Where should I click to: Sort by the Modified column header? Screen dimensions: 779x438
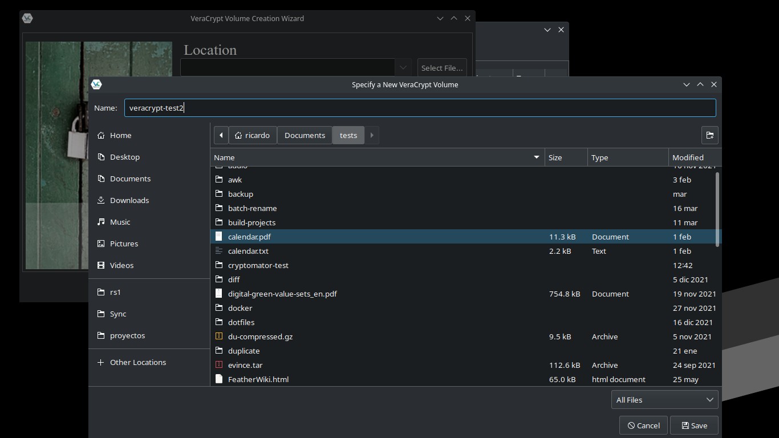point(695,157)
